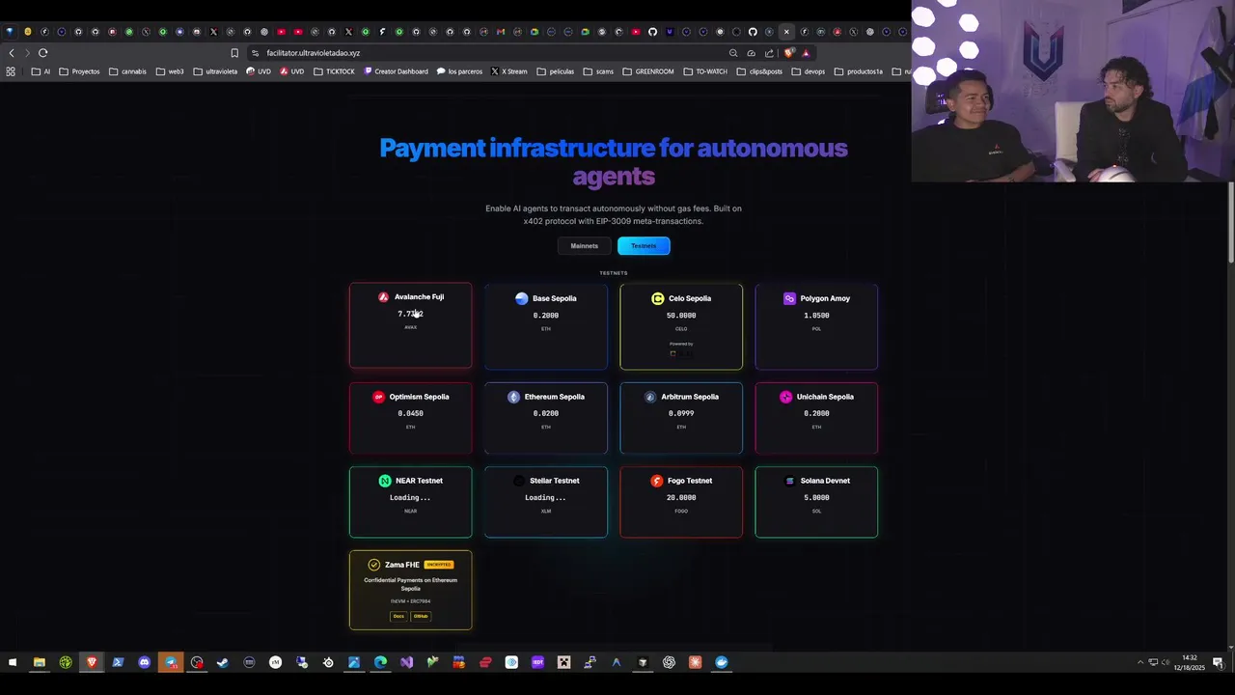Open the Windows Start button
1235x695 pixels.
pyautogui.click(x=13, y=662)
